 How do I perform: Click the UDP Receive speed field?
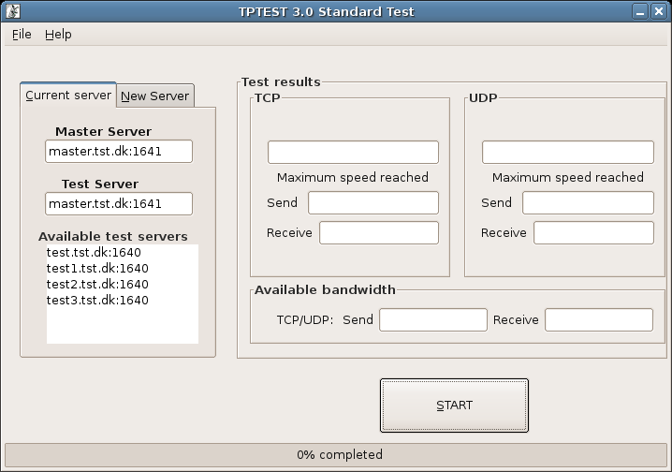coord(593,233)
